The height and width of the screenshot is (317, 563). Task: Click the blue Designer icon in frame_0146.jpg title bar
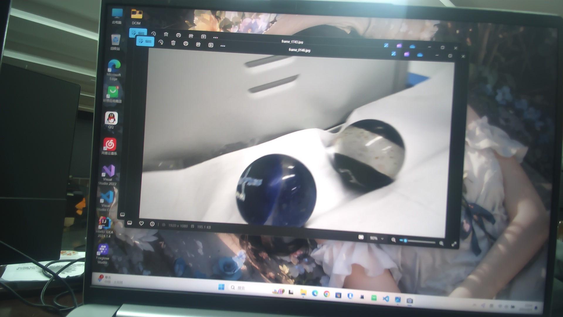coord(394,53)
